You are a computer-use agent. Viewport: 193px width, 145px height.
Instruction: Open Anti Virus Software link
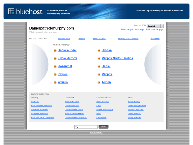[x=40, y=114]
